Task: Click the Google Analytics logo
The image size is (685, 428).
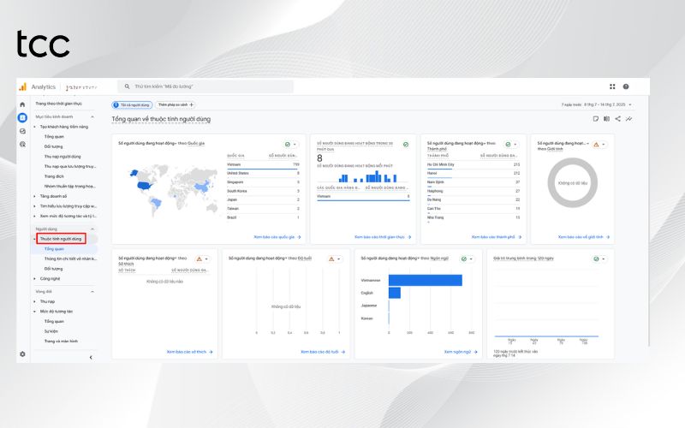Action: (x=22, y=87)
